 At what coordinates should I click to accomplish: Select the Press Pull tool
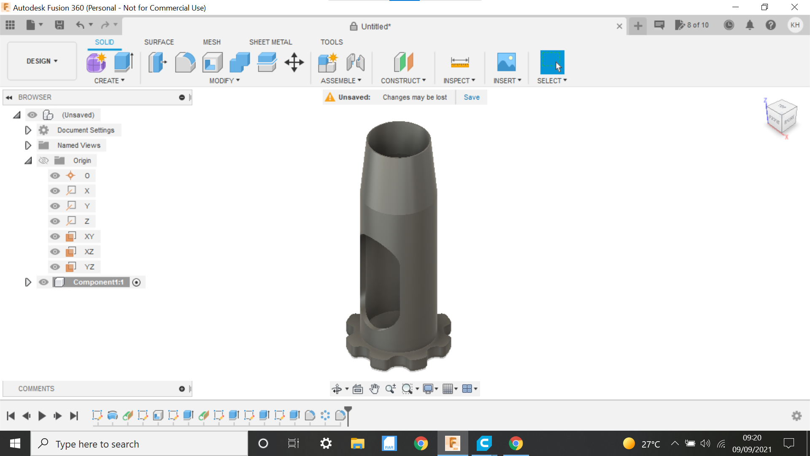tap(157, 62)
